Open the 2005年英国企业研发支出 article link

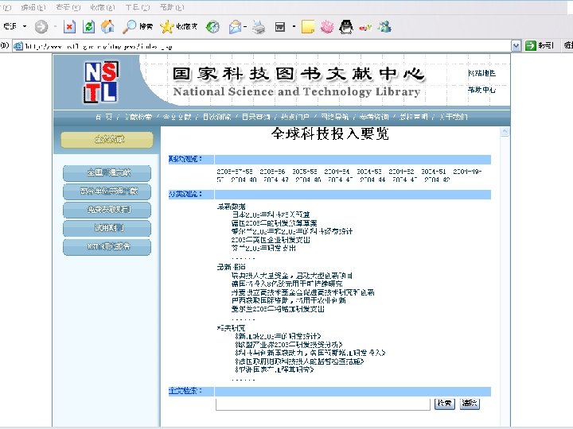click(x=271, y=240)
